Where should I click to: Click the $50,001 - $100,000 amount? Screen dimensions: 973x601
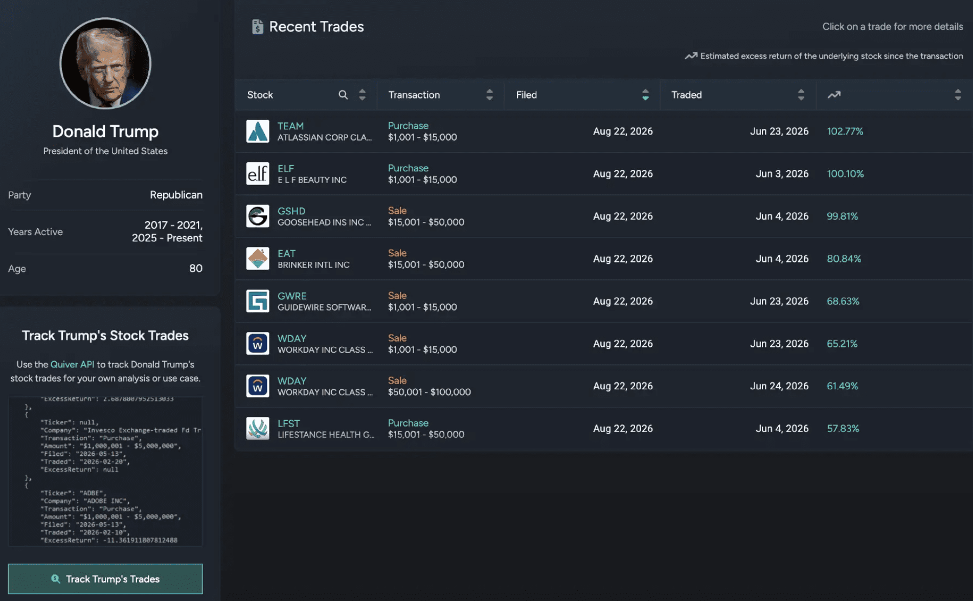[429, 392]
